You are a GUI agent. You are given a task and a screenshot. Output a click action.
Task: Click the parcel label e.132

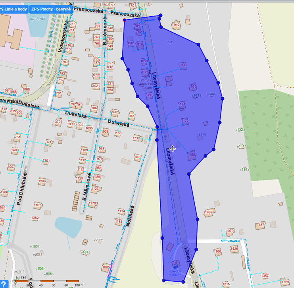point(240,130)
